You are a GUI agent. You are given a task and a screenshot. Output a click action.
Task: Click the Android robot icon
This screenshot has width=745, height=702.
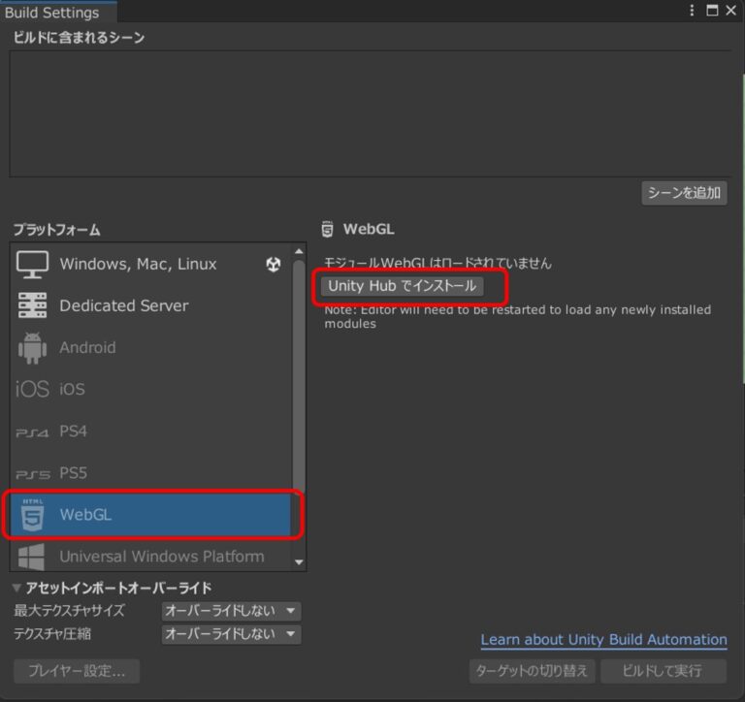point(32,347)
